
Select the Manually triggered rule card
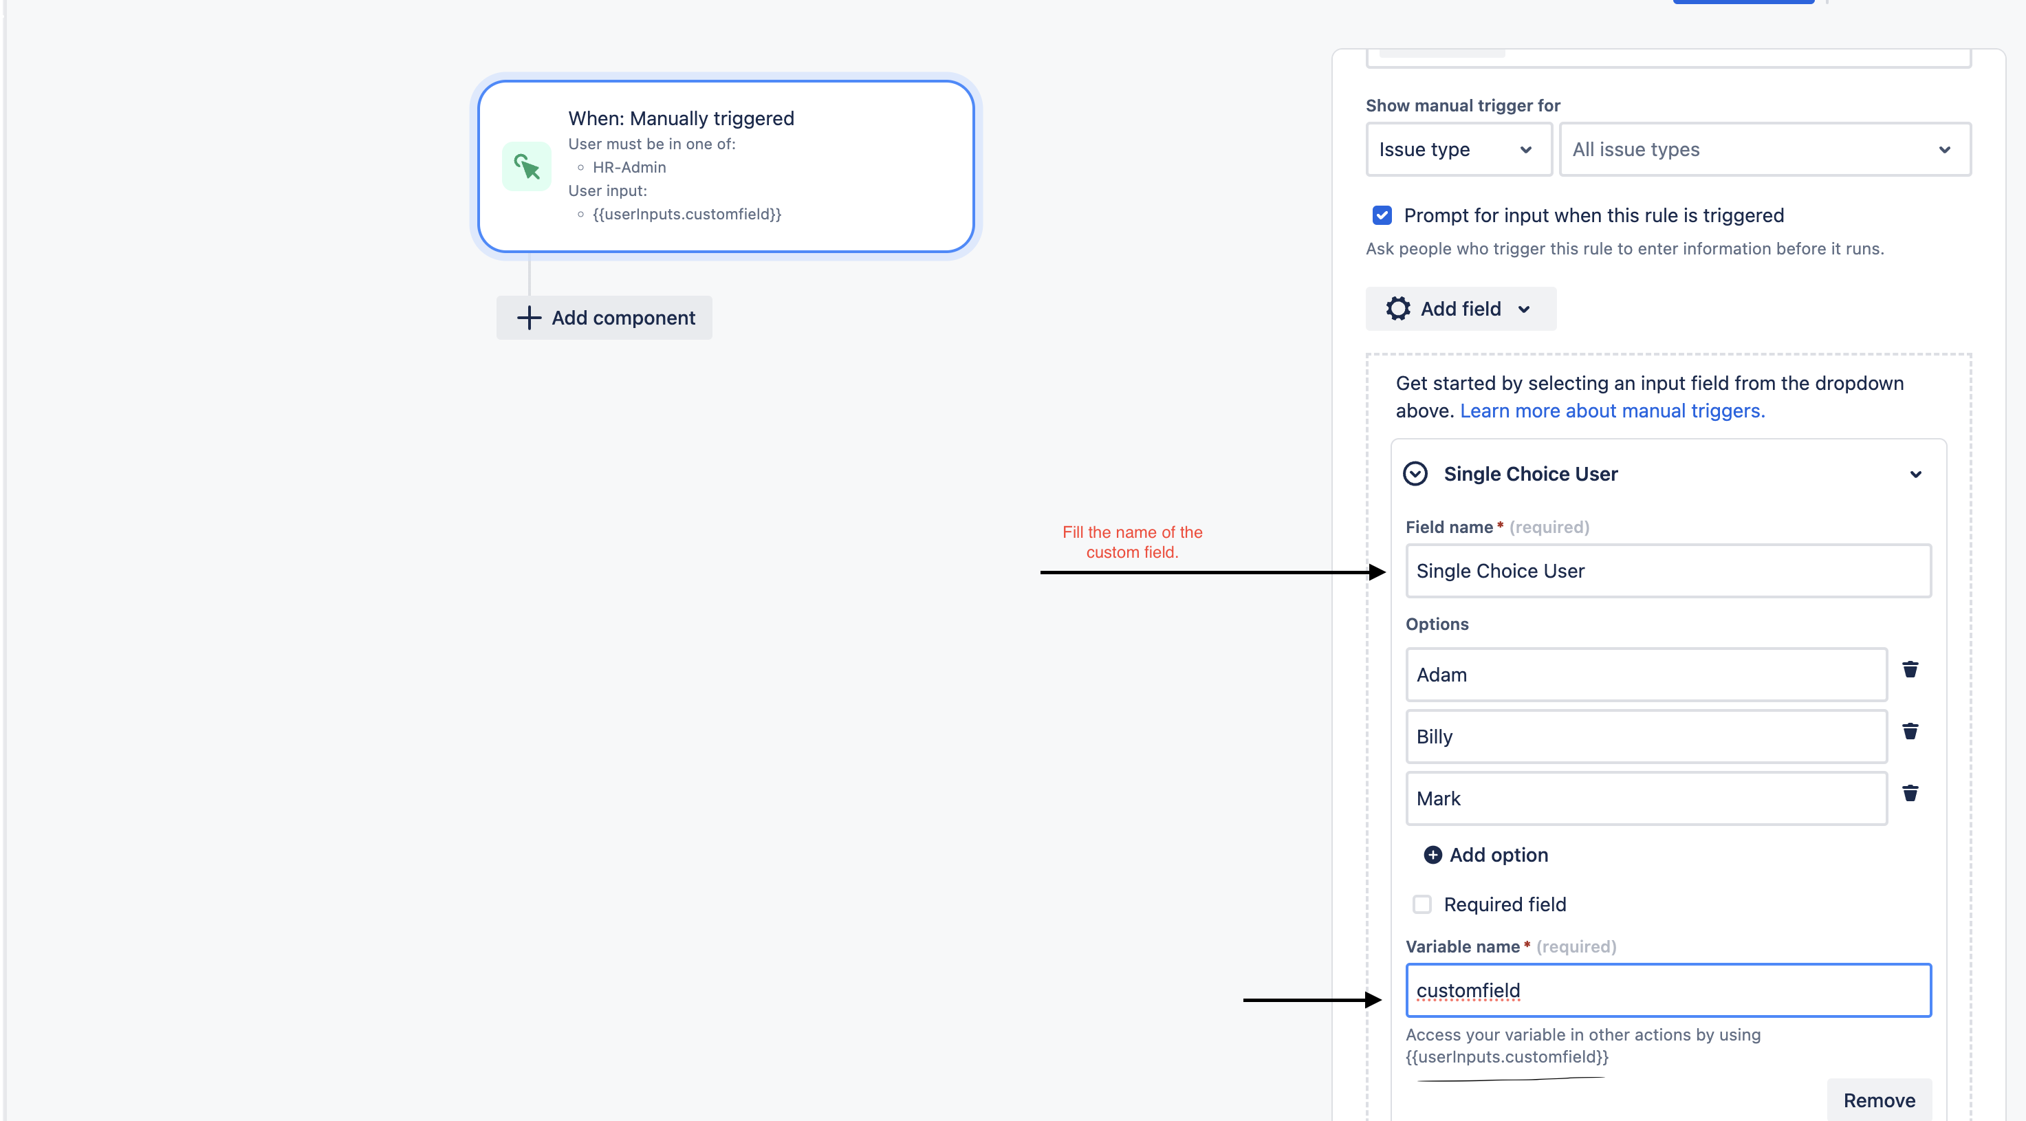click(x=725, y=166)
